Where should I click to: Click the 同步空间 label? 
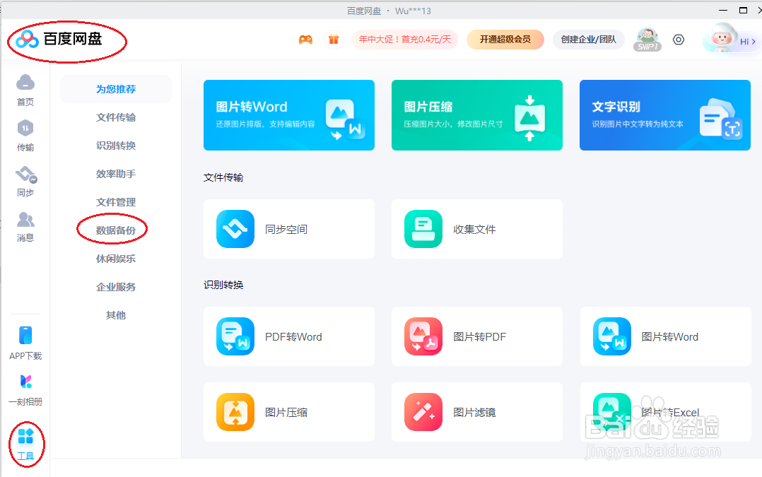point(286,229)
